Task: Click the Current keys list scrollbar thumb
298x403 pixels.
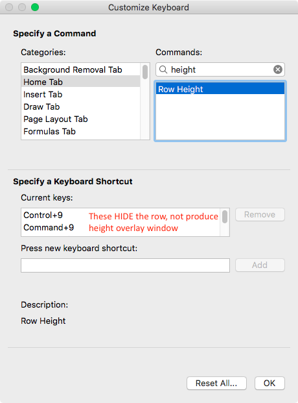Action: [x=225, y=217]
